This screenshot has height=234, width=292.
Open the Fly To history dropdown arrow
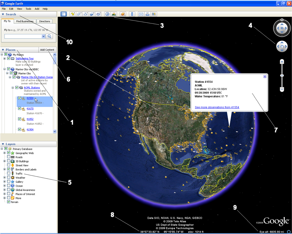(x=43, y=36)
